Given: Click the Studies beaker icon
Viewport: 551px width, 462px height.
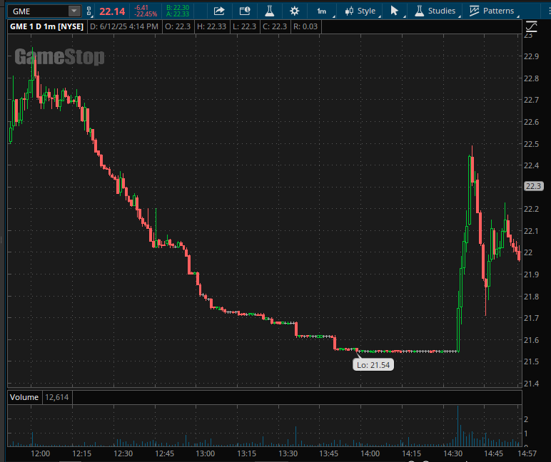Looking at the screenshot, I should tap(419, 11).
